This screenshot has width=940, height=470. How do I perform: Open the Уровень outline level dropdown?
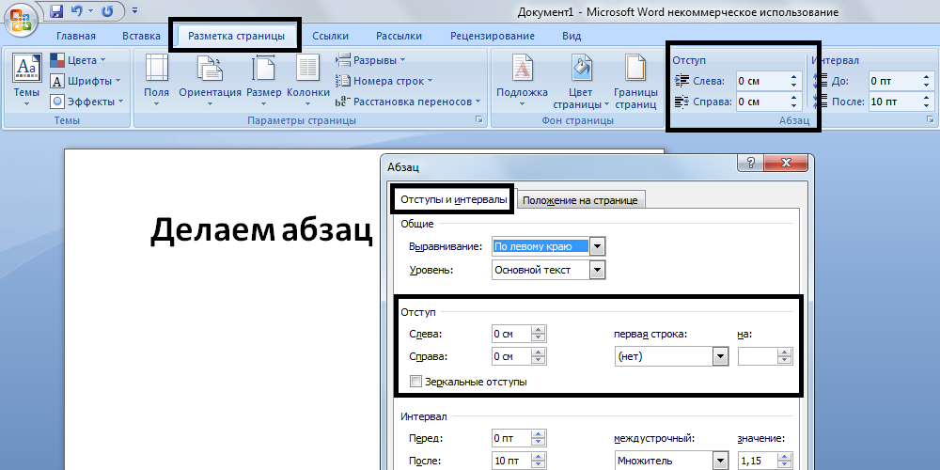click(597, 271)
